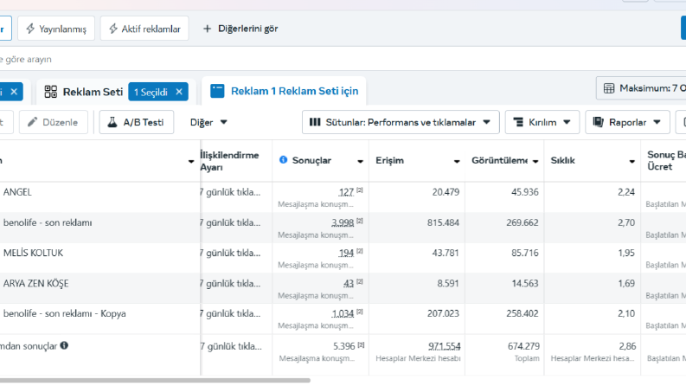Click the total results value 5.396

coord(344,346)
